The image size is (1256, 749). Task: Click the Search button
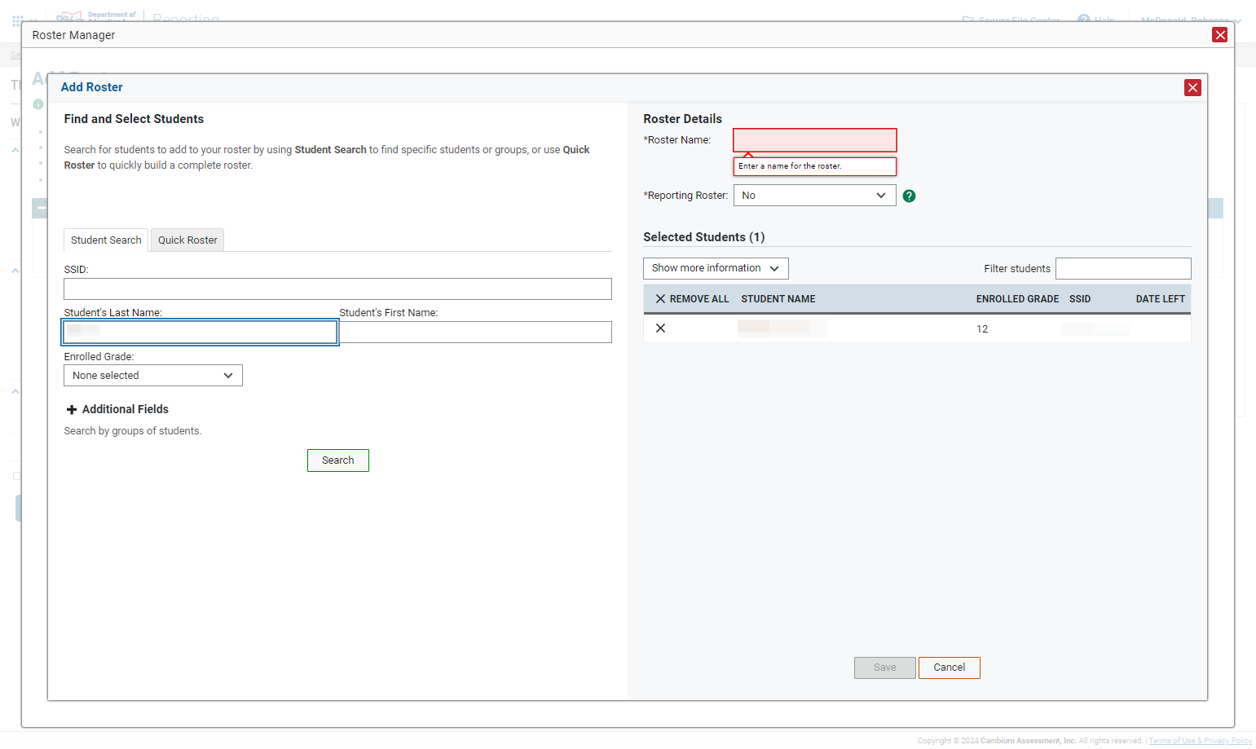[338, 460]
